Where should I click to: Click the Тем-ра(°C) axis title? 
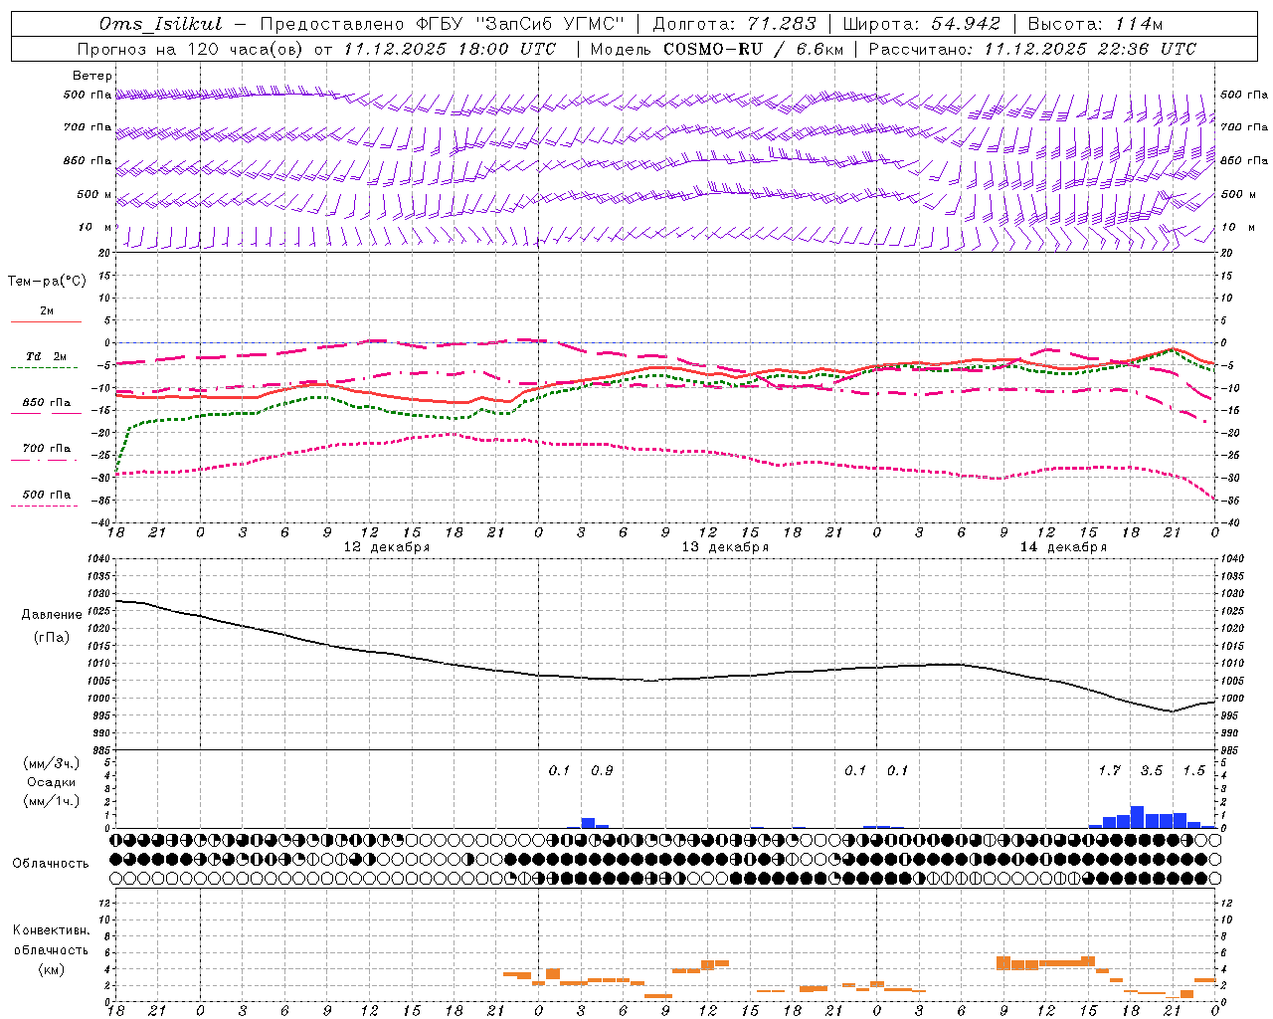pyautogui.click(x=47, y=282)
